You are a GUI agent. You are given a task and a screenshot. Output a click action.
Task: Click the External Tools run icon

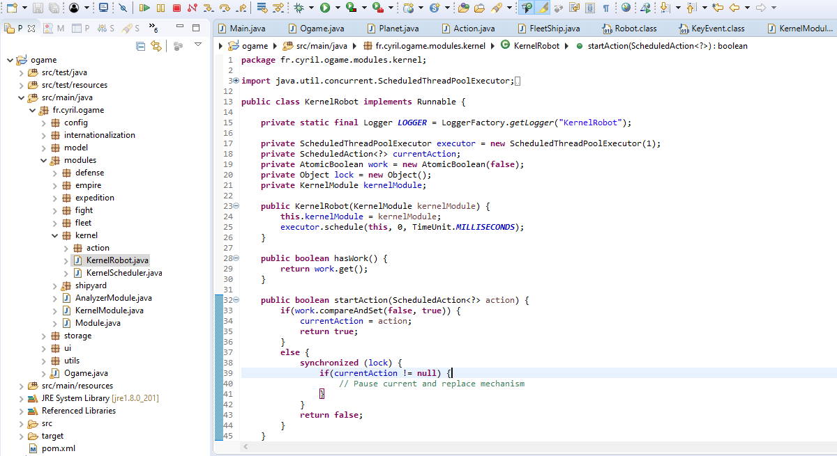pos(377,8)
